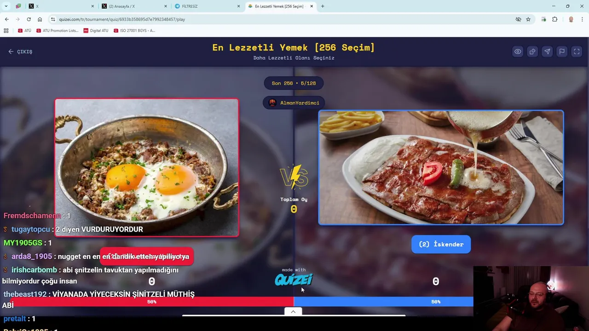The image size is (589, 331).
Task: Open the tab search dropdown
Action: tap(6, 6)
